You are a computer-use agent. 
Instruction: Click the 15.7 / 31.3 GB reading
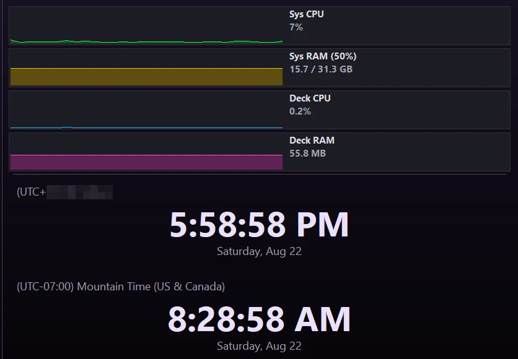(321, 69)
